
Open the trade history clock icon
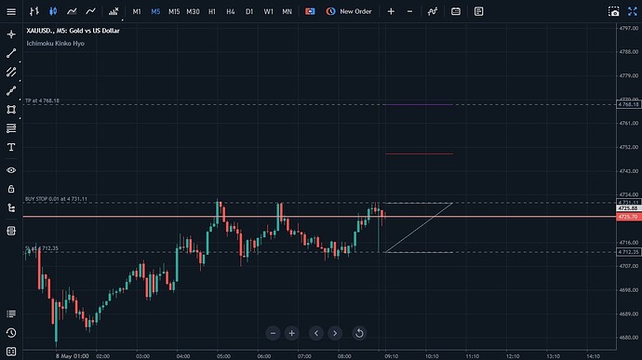(x=11, y=333)
